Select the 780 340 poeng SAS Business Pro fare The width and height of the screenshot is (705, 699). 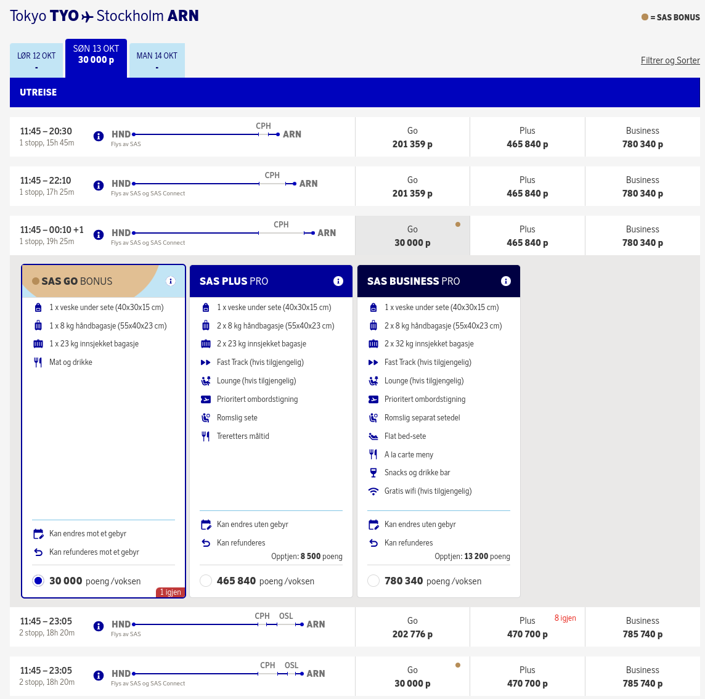click(x=373, y=581)
